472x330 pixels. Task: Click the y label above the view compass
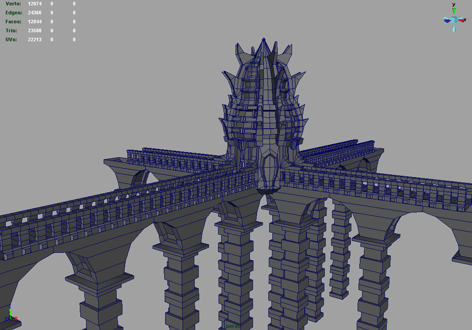[x=454, y=4]
